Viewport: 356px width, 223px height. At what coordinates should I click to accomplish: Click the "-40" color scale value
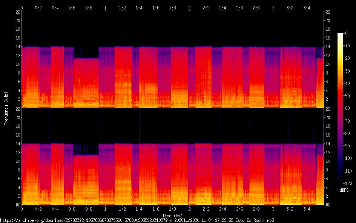(x=347, y=83)
